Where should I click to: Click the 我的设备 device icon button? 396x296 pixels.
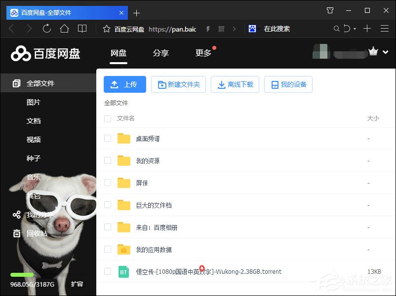pyautogui.click(x=275, y=84)
